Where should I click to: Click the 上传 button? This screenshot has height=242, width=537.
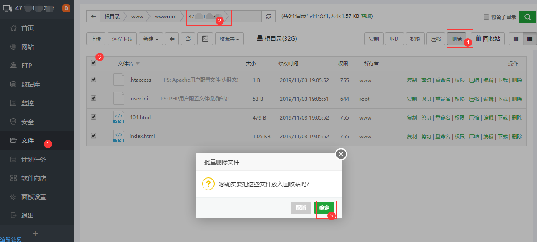click(96, 39)
